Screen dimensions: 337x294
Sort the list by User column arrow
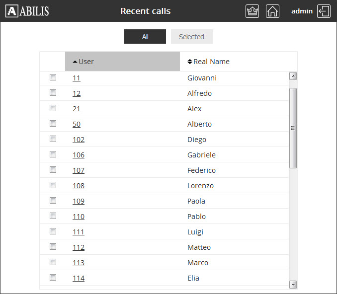click(75, 62)
